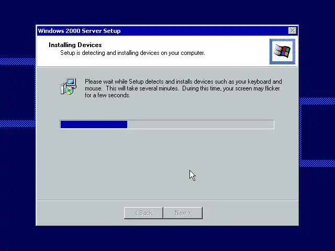Click the Installing Devices heading
Screen dimensions: 335x251
[75, 45]
